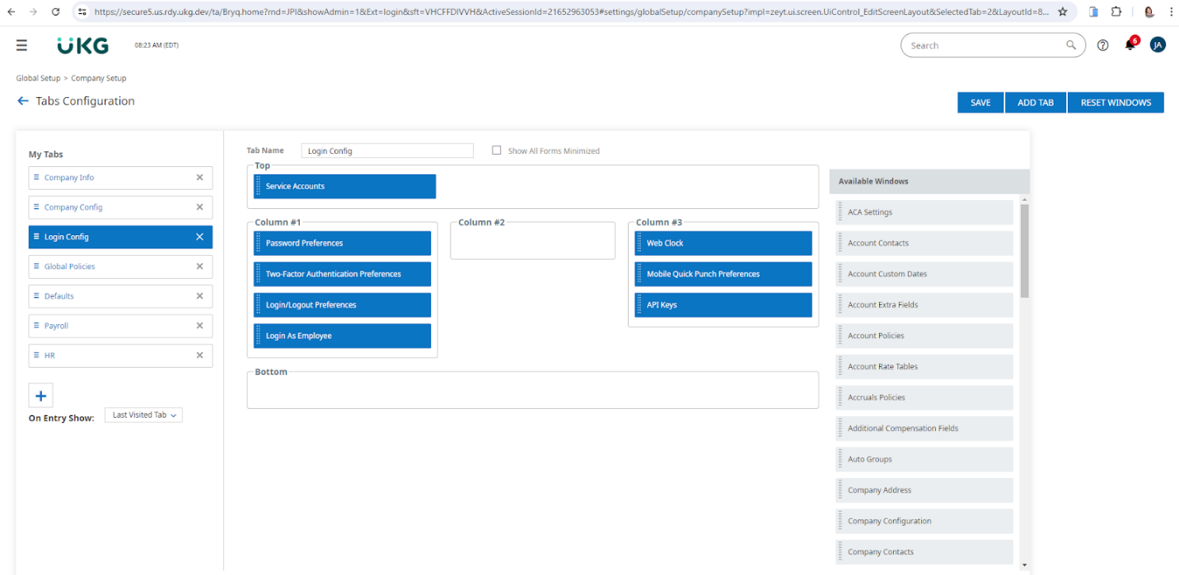1179x575 pixels.
Task: Open the help question mark icon
Action: (x=1102, y=46)
